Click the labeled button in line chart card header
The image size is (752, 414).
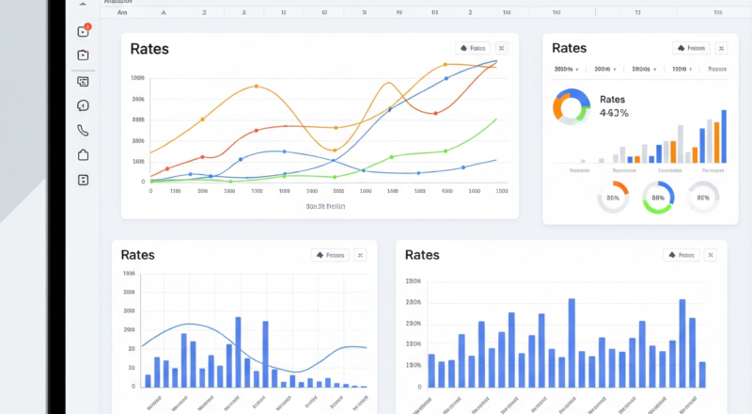(x=473, y=48)
